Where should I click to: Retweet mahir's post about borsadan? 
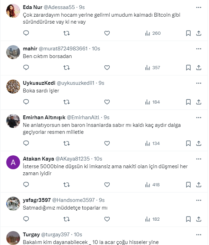point(67,67)
